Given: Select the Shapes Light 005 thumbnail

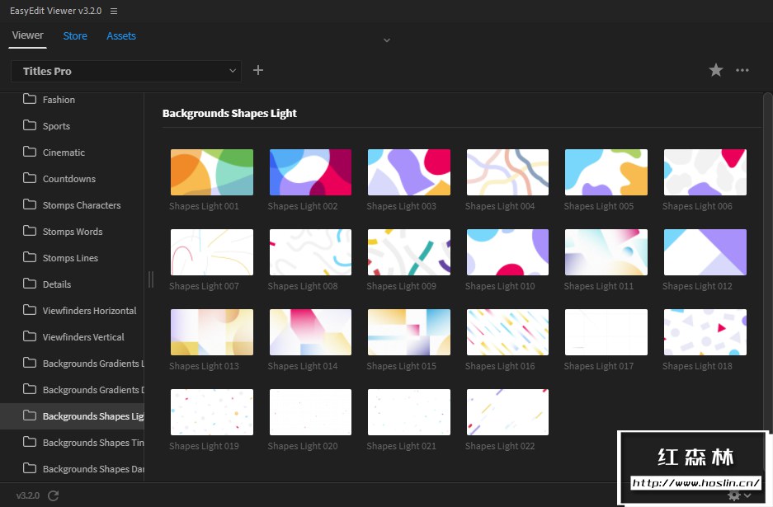Looking at the screenshot, I should click(x=606, y=172).
